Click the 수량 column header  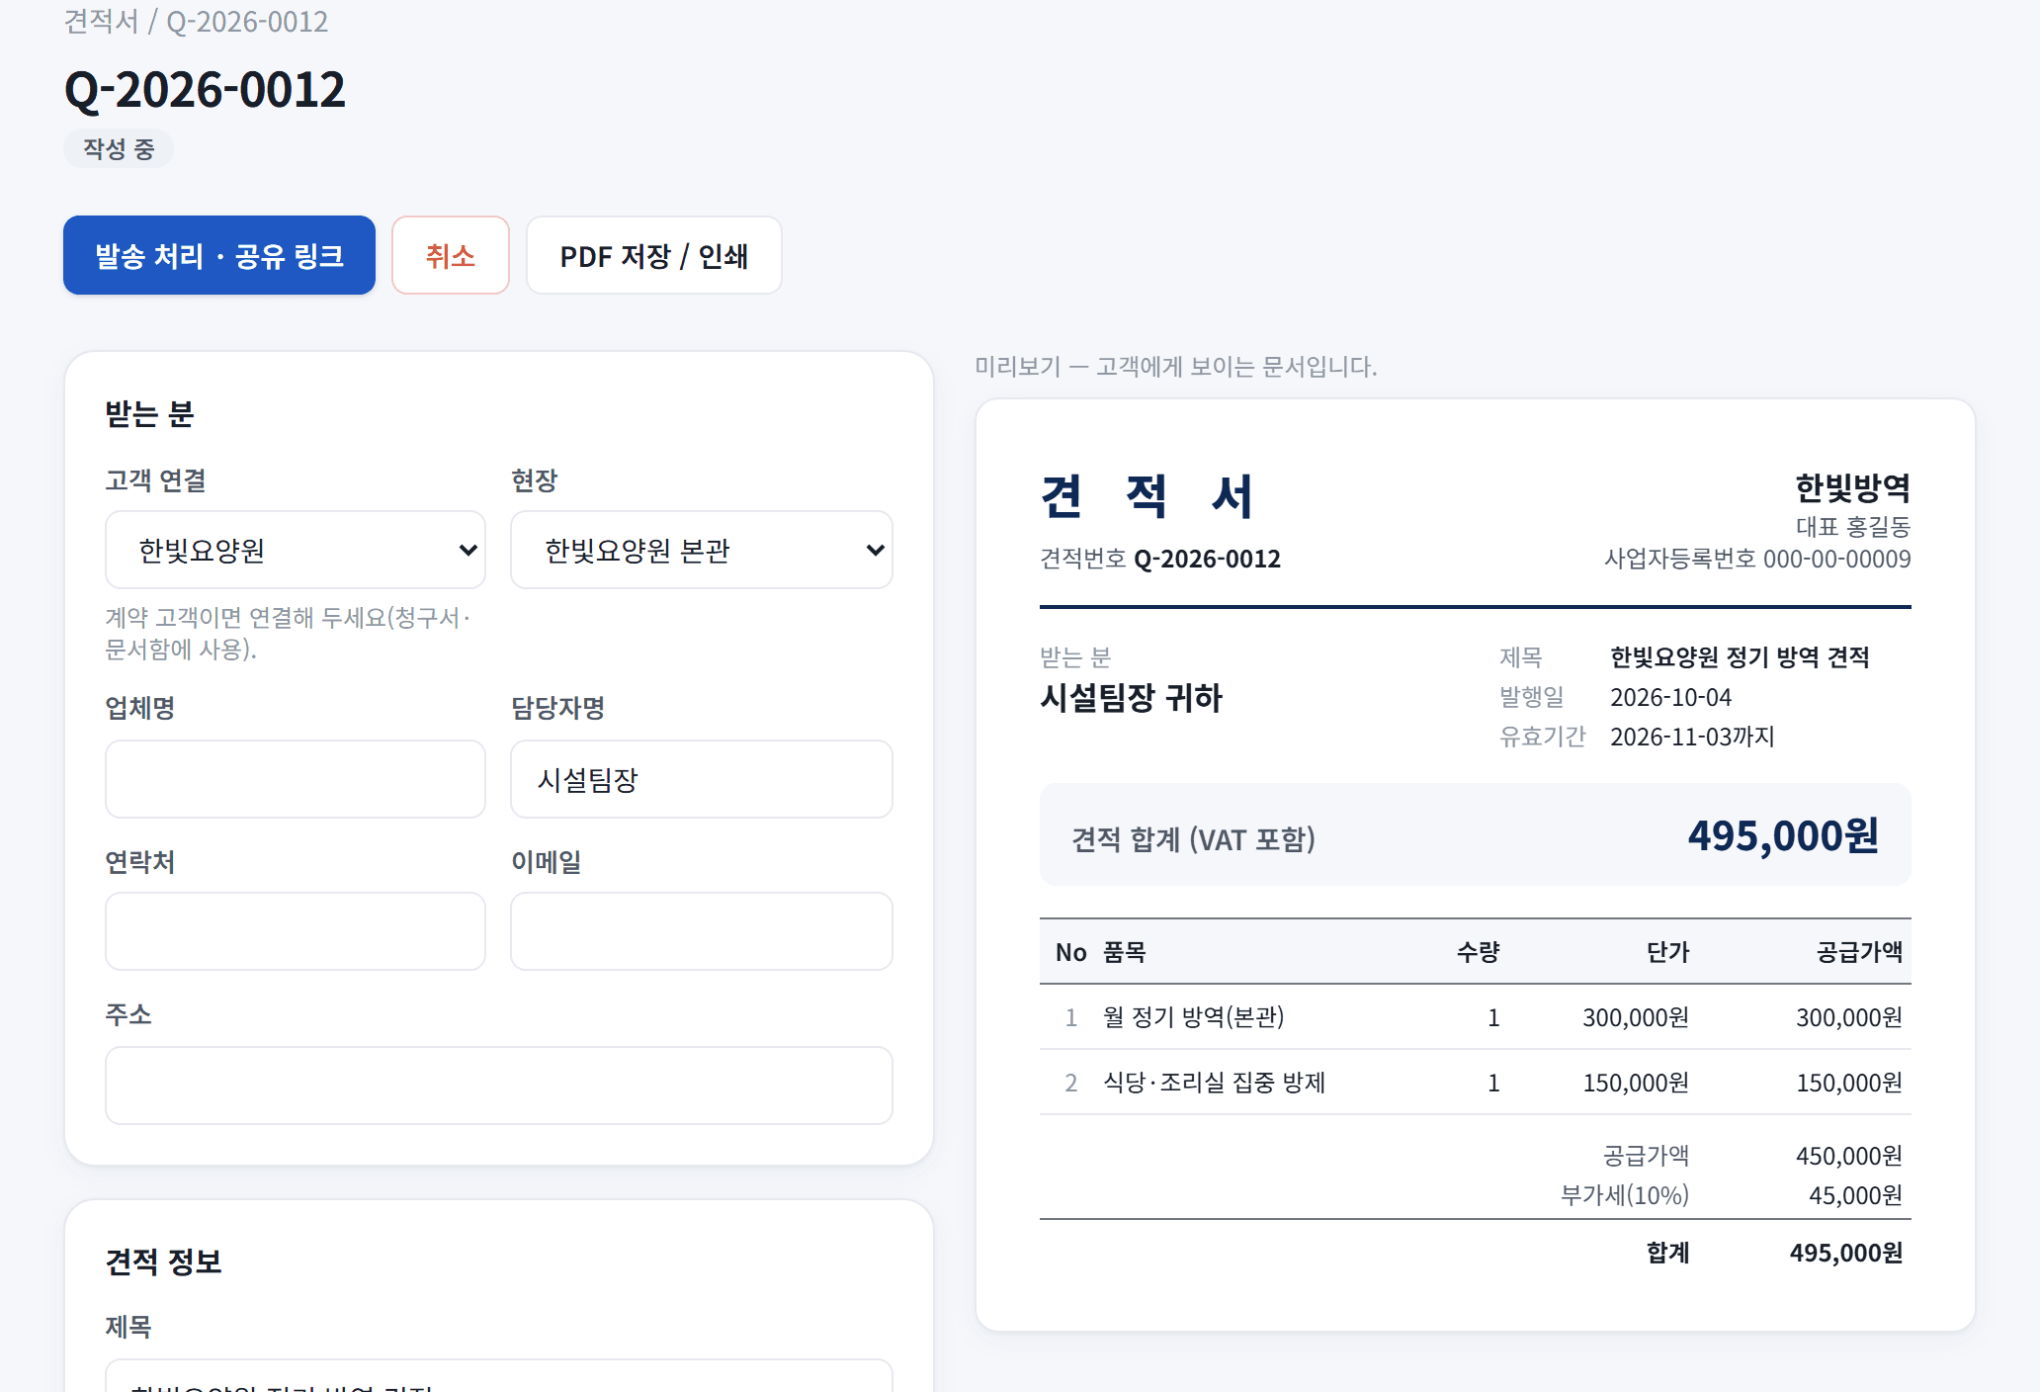point(1478,952)
